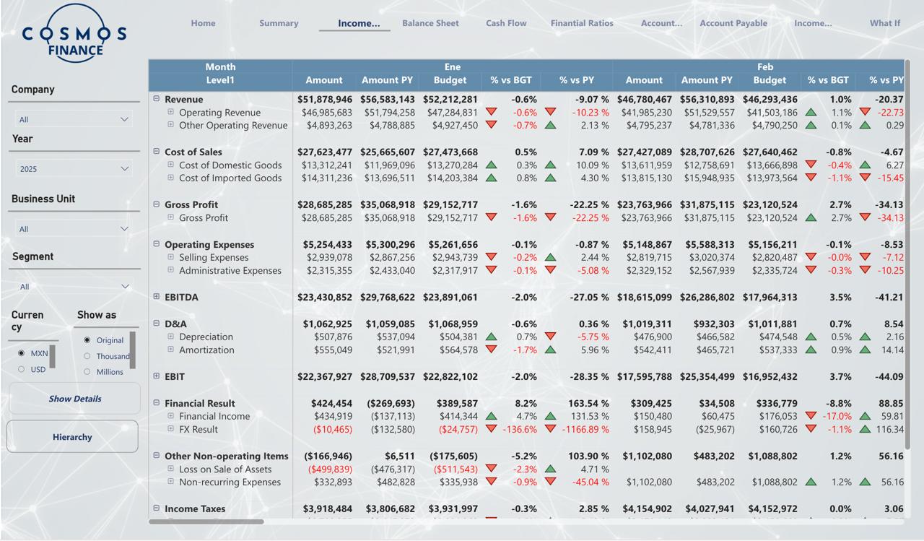Collapse the Other Non-operating Items group
Image resolution: width=924 pixels, height=541 pixels.
tap(157, 456)
